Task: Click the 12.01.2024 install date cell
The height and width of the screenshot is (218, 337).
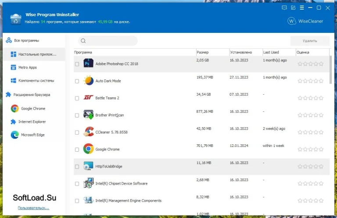Action: tap(239, 146)
